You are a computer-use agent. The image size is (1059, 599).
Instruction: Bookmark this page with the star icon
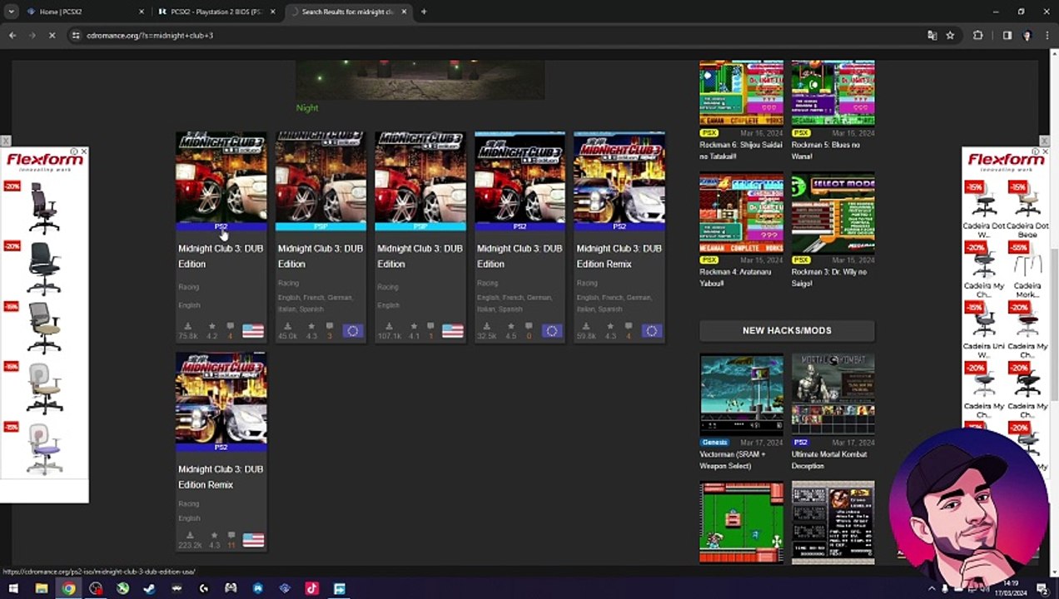pyautogui.click(x=950, y=36)
